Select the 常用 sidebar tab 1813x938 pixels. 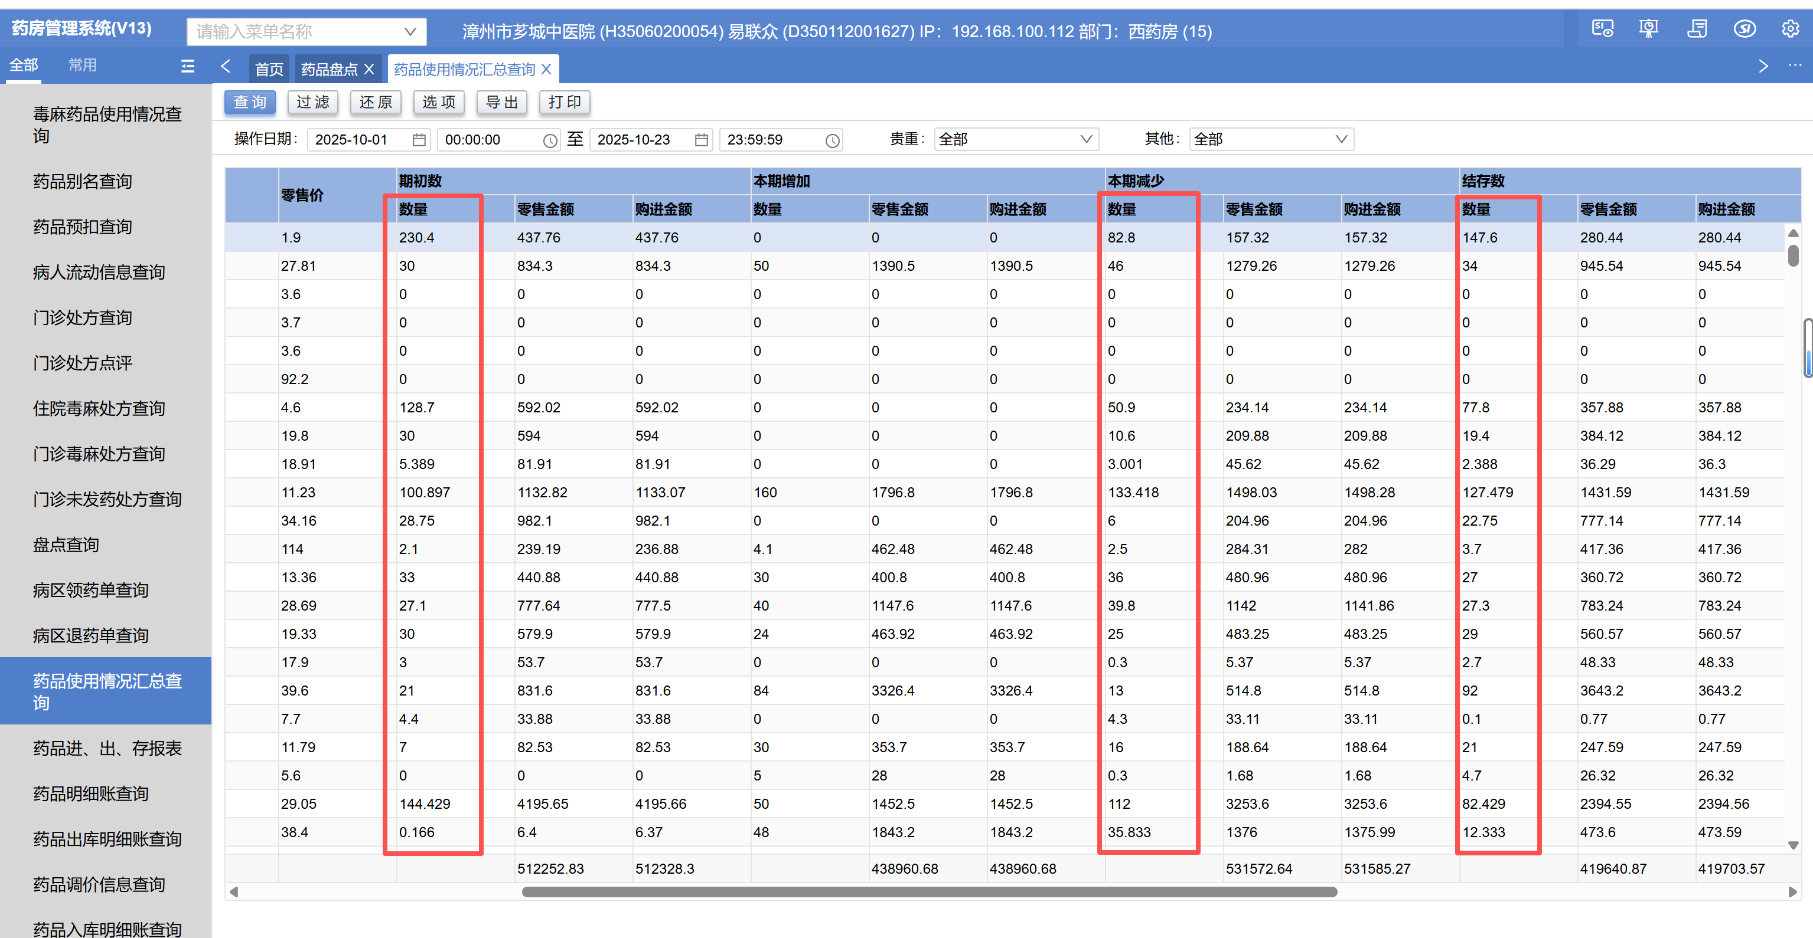[82, 65]
